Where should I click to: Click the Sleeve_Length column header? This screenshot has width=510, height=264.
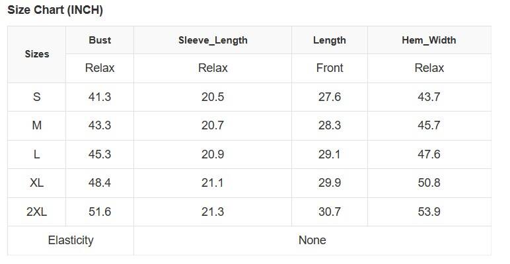click(213, 40)
